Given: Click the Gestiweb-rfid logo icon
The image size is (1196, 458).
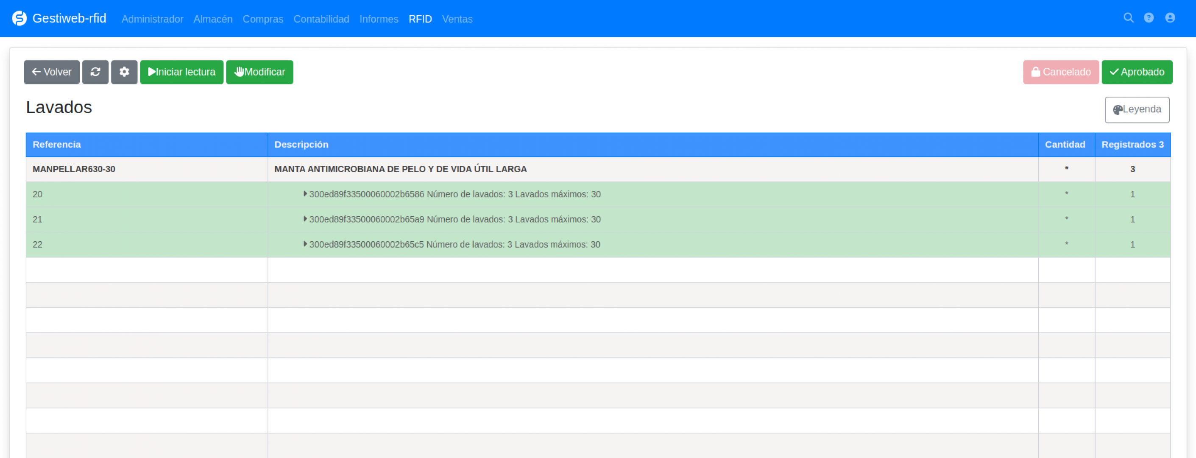Looking at the screenshot, I should point(19,18).
